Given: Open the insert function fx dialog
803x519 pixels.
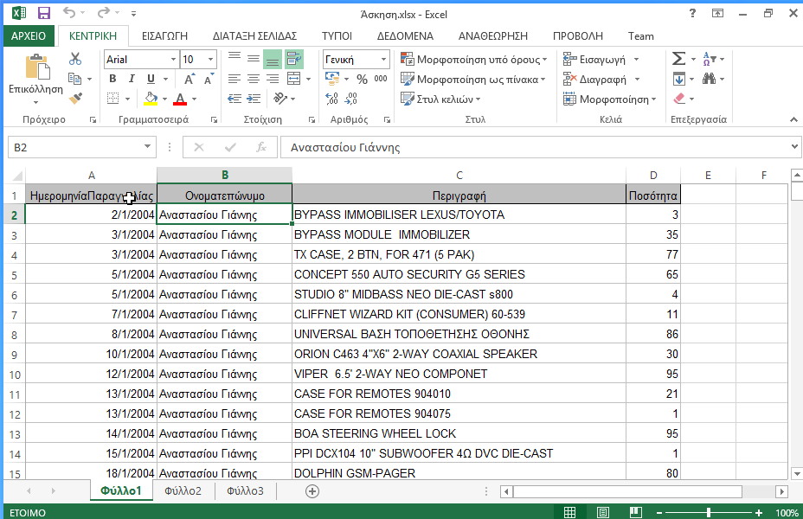Looking at the screenshot, I should 261,147.
